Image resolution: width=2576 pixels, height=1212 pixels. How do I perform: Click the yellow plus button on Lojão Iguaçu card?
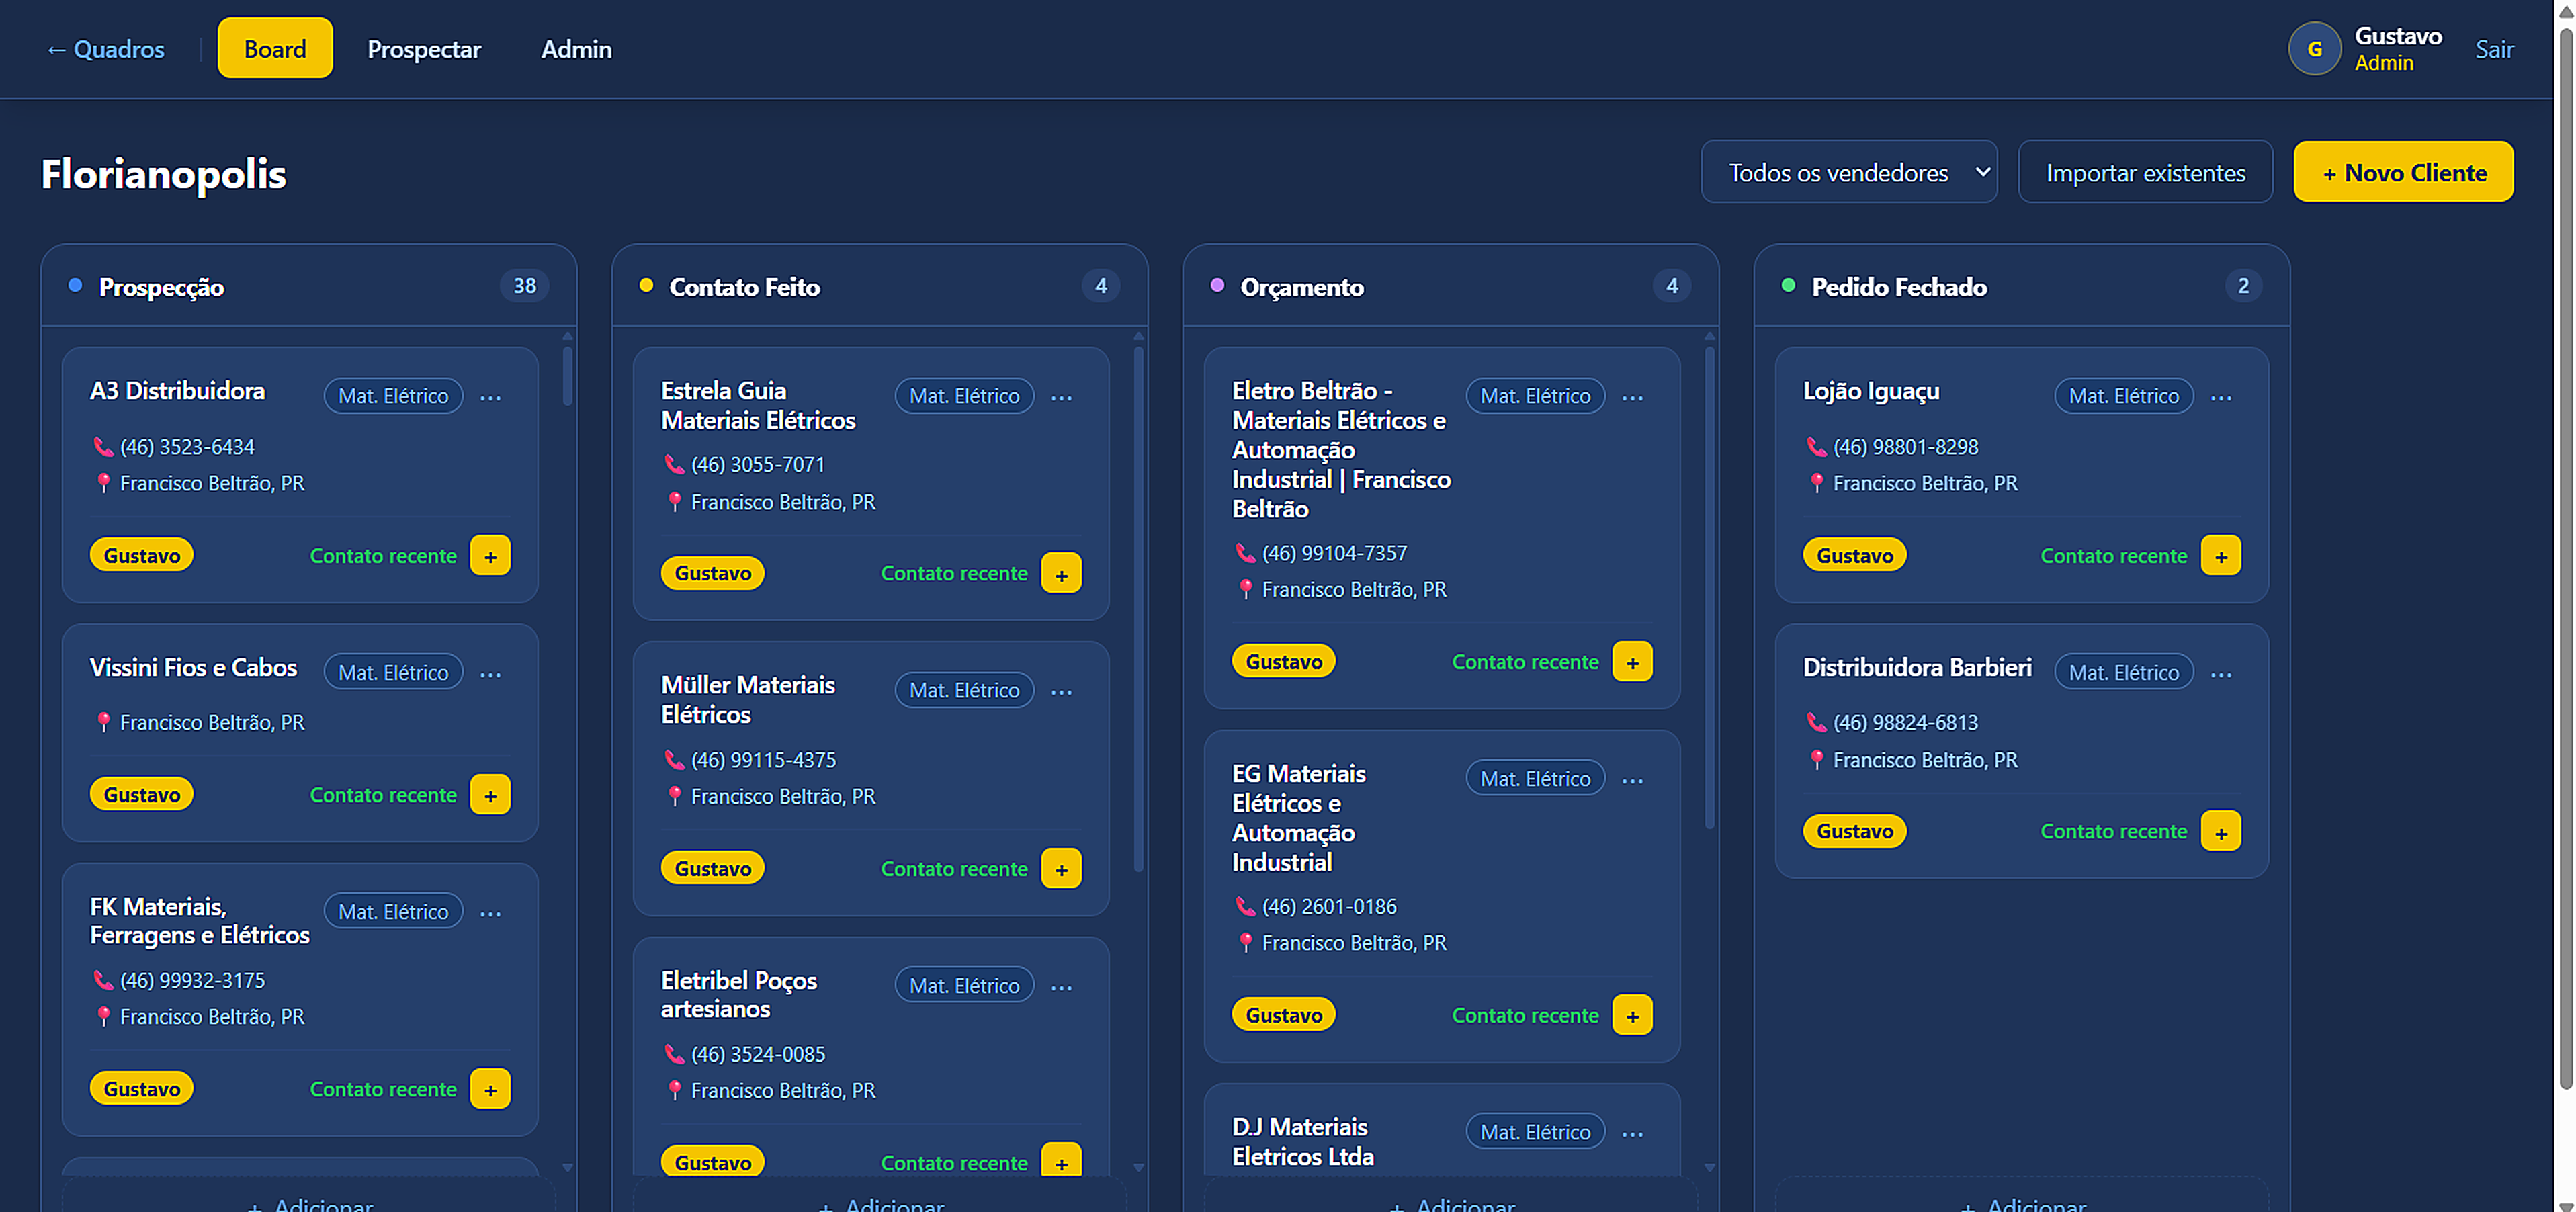[x=2221, y=556]
